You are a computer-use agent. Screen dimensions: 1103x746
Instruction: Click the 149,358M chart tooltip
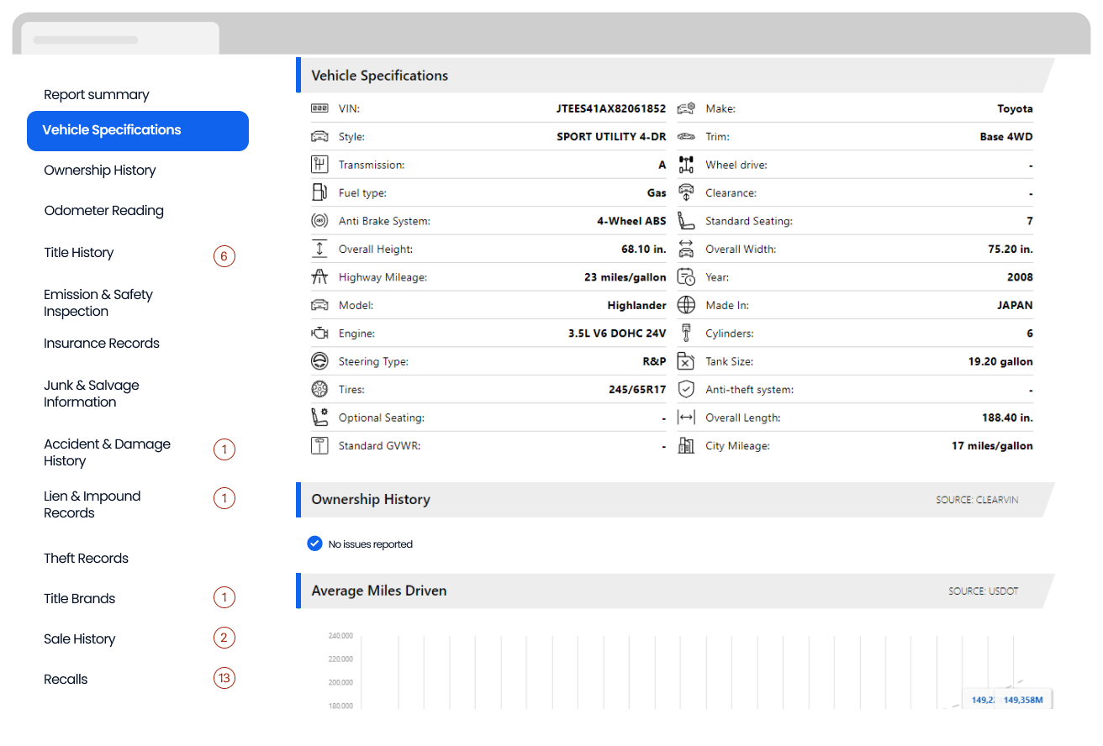(1023, 700)
